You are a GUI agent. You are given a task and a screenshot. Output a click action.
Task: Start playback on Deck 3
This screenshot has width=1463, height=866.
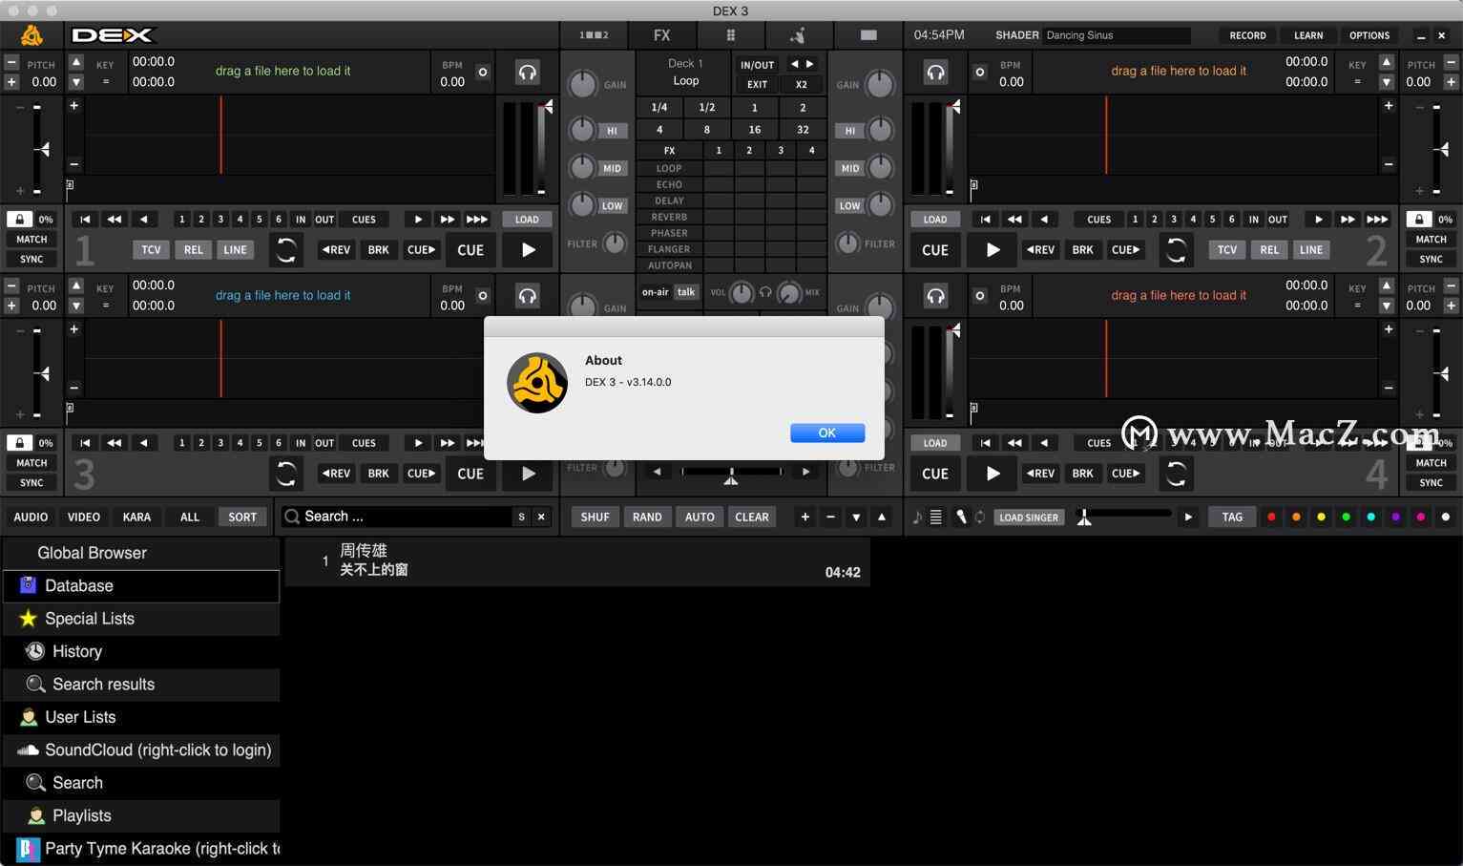[528, 474]
